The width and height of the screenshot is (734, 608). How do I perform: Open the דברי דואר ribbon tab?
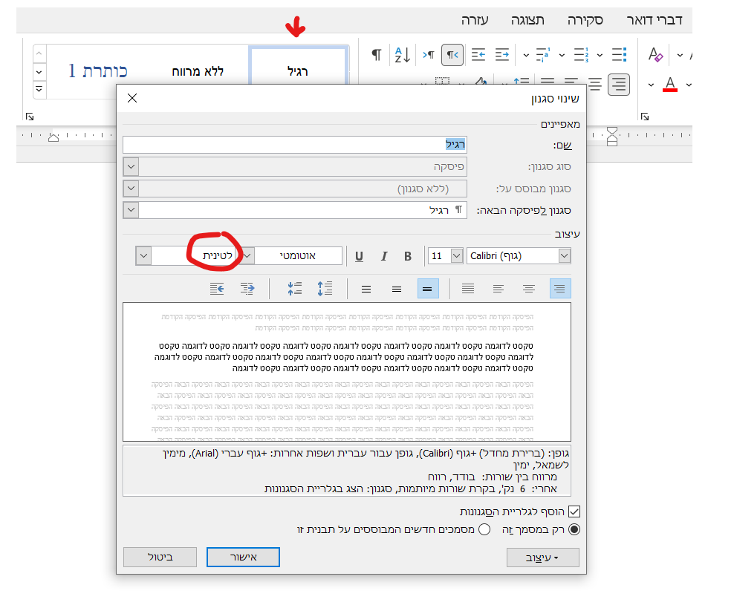click(655, 20)
